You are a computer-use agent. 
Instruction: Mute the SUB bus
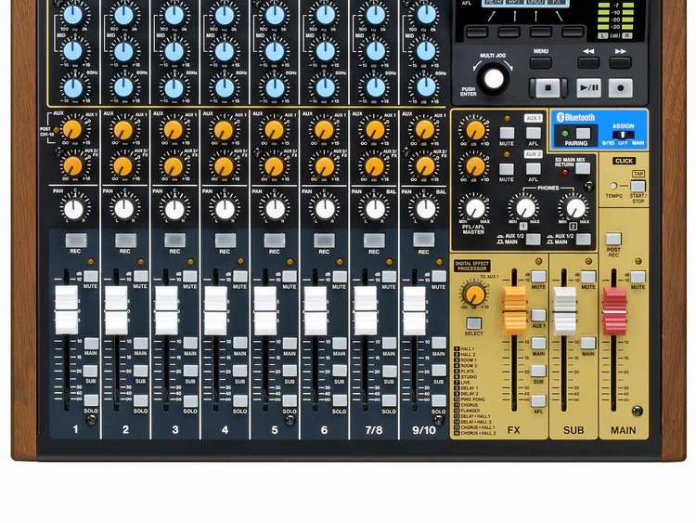(x=588, y=277)
